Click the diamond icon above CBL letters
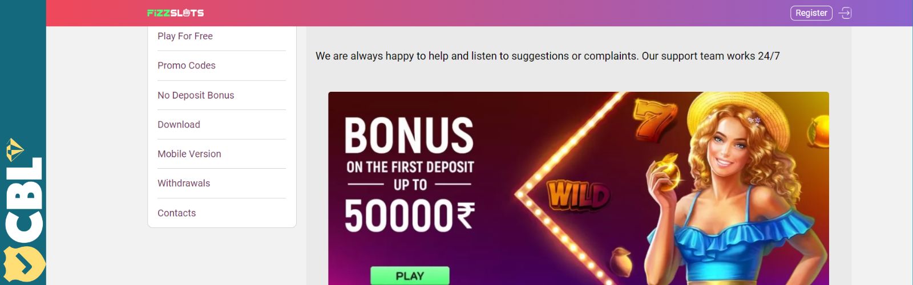Image resolution: width=913 pixels, height=285 pixels. [14, 150]
